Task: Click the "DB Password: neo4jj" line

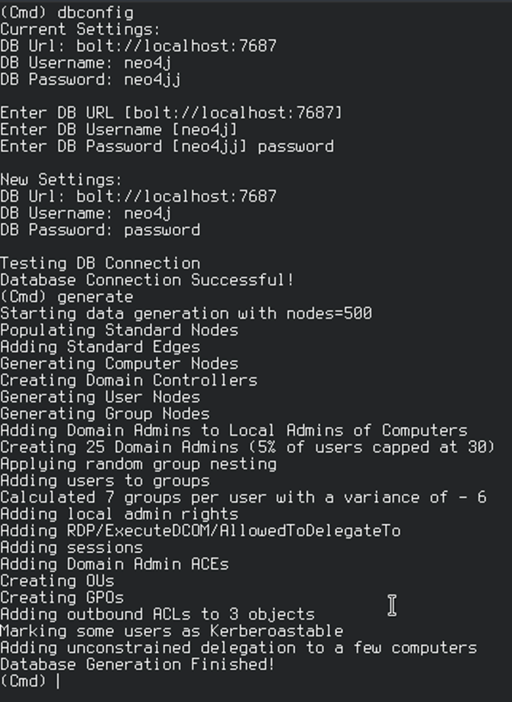Action: [x=90, y=79]
